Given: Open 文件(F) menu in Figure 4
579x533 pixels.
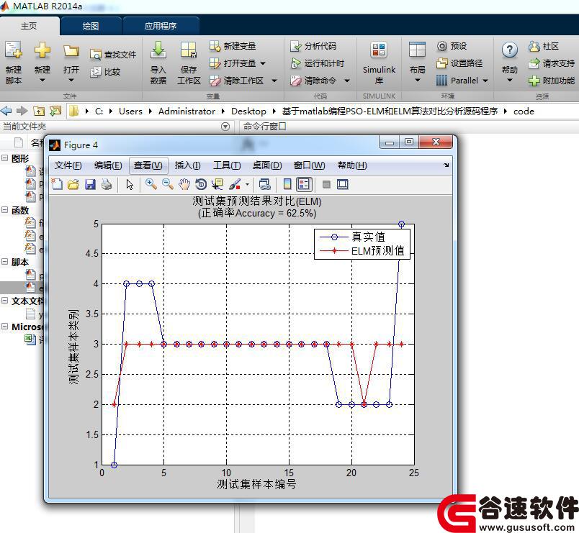Looking at the screenshot, I should point(68,165).
